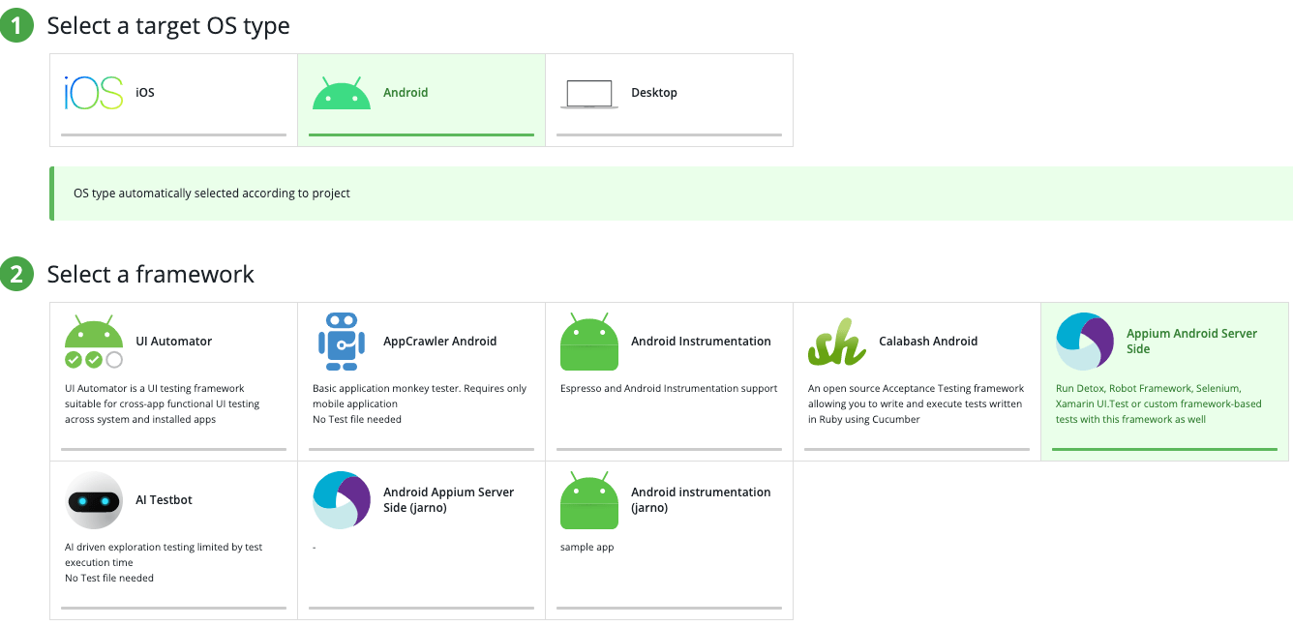Image resolution: width=1293 pixels, height=626 pixels.
Task: Select iOS as target OS
Action: [x=145, y=93]
